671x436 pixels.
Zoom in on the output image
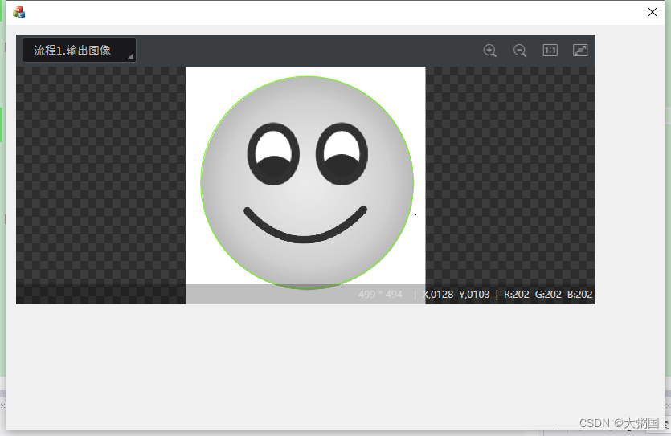490,51
